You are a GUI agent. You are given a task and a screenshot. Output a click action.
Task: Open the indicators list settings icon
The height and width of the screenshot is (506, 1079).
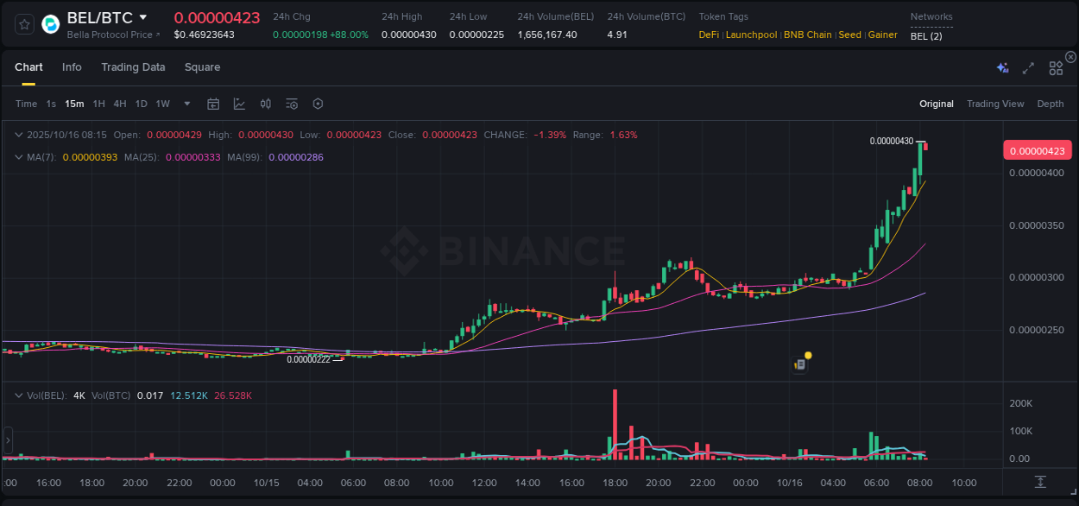pos(291,104)
